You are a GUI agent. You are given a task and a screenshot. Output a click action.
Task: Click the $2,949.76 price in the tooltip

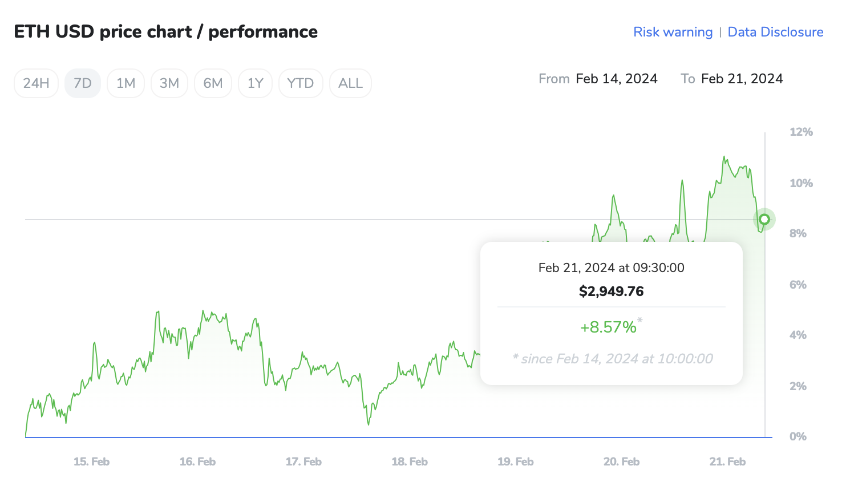pos(611,291)
